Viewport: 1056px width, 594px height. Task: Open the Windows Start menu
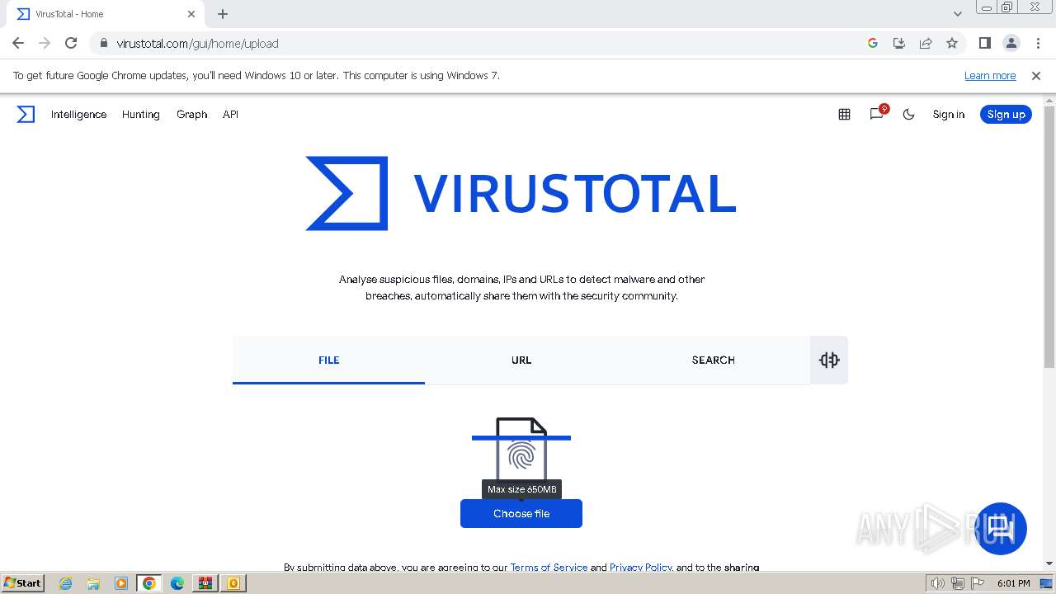22,583
